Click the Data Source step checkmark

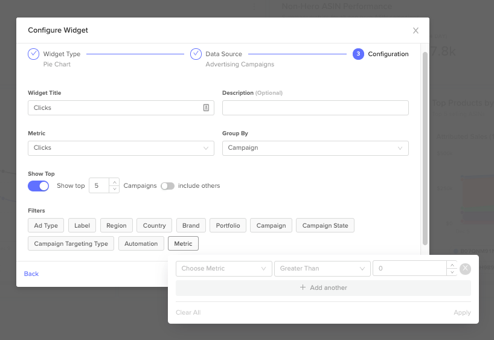[196, 54]
